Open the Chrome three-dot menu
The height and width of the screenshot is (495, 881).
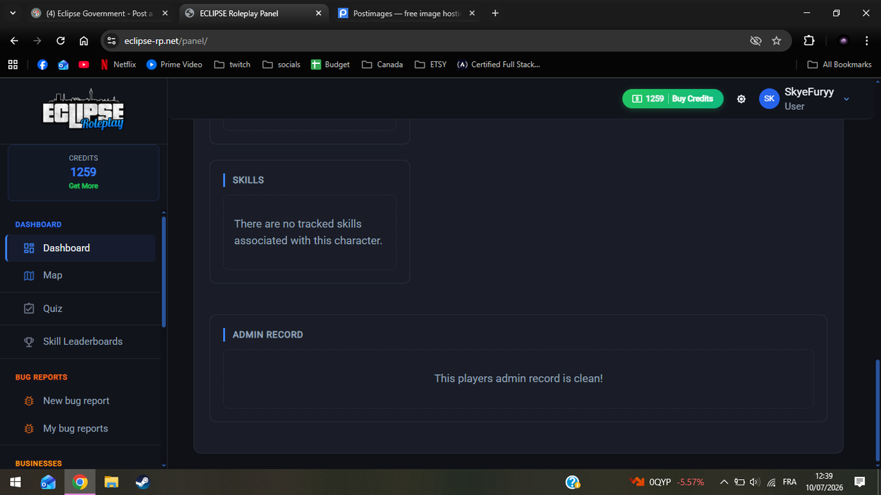[867, 41]
